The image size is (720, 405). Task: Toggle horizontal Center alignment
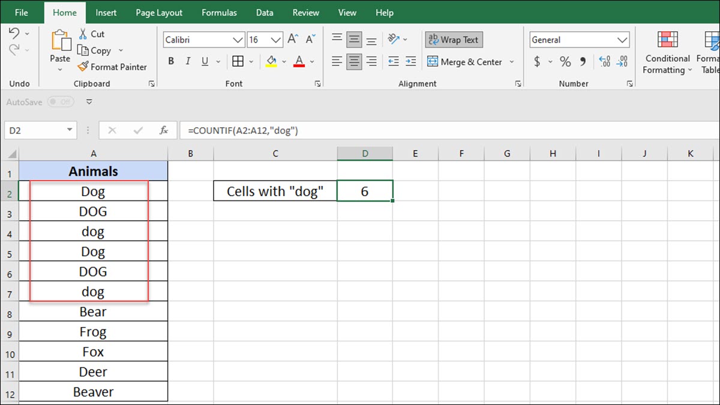[354, 61]
